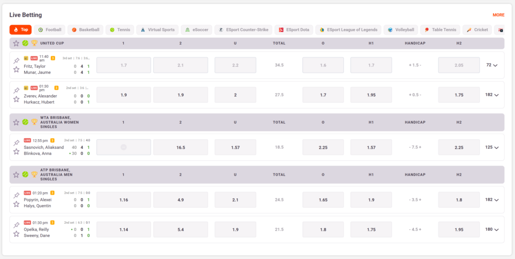Expand 72 more markets for Fritz match

coord(492,65)
